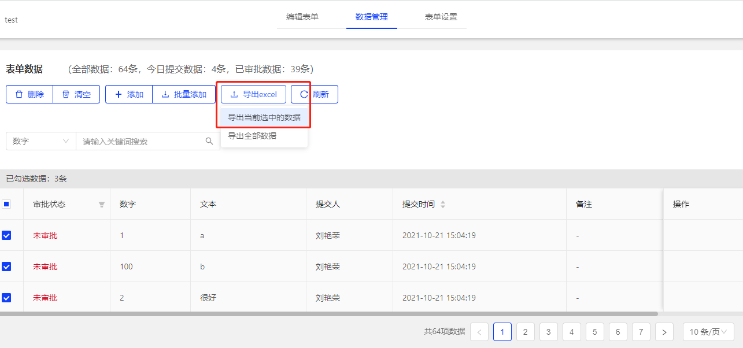Click the 批量添加 import button

tap(184, 94)
